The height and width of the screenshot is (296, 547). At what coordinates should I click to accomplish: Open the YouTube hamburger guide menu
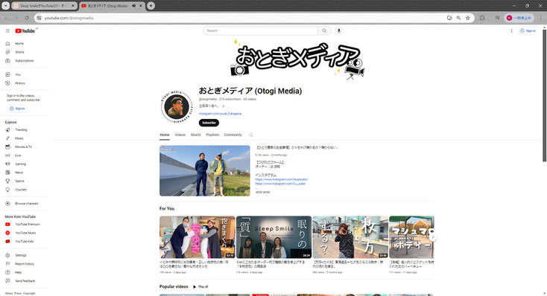pyautogui.click(x=7, y=31)
